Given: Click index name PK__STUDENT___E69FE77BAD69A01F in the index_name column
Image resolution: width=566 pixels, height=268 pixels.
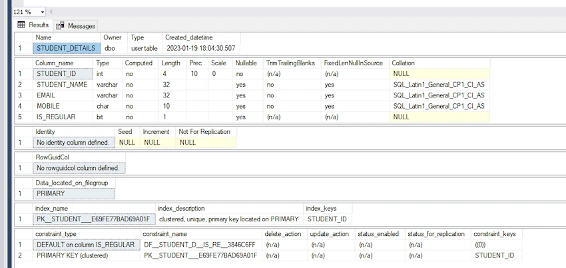Looking at the screenshot, I should (x=94, y=219).
